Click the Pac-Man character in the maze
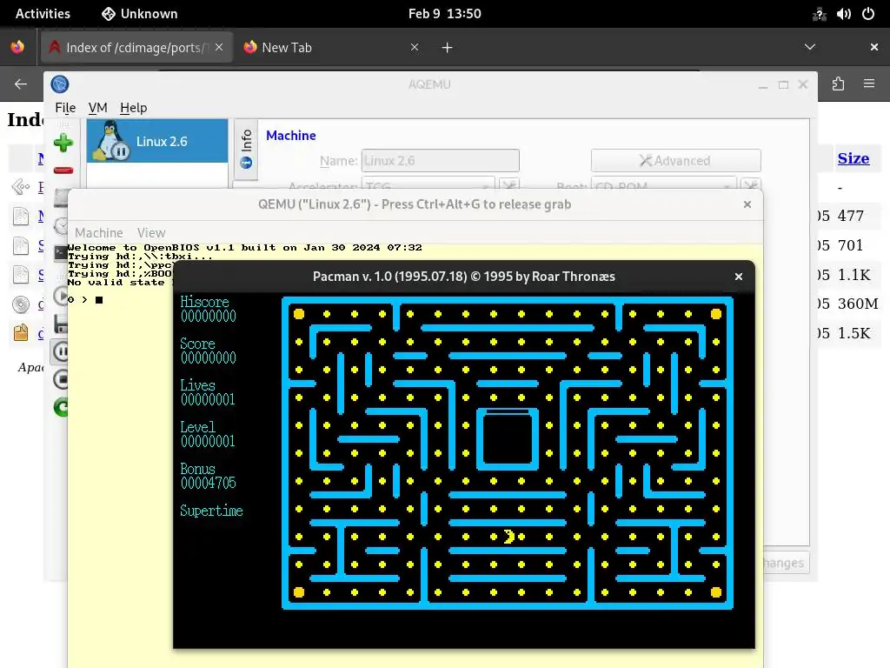Screen dimensions: 890x668 pos(508,537)
